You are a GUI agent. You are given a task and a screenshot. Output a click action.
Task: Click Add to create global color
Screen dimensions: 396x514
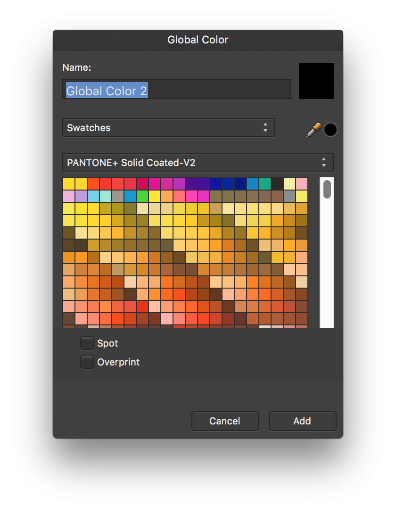click(x=302, y=421)
